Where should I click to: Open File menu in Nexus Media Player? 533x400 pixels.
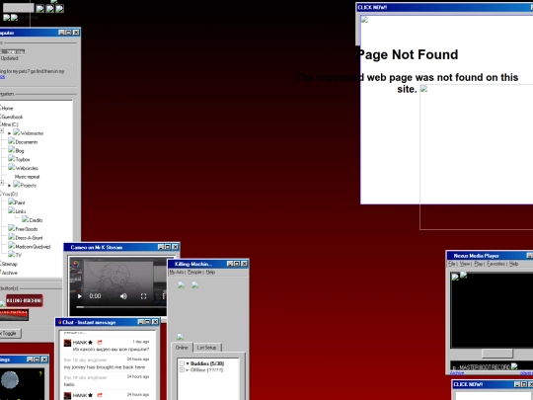(x=451, y=264)
